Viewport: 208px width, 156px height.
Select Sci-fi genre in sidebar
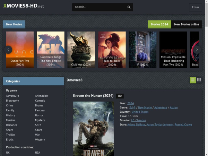(38, 125)
